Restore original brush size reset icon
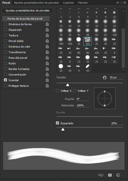 point(104,77)
